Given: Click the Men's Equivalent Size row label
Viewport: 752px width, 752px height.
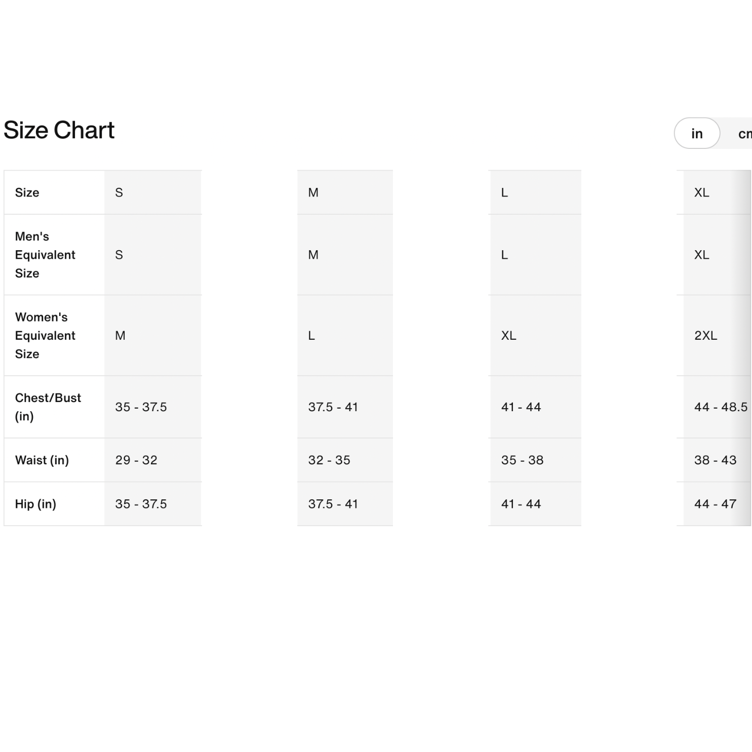Looking at the screenshot, I should (x=45, y=255).
